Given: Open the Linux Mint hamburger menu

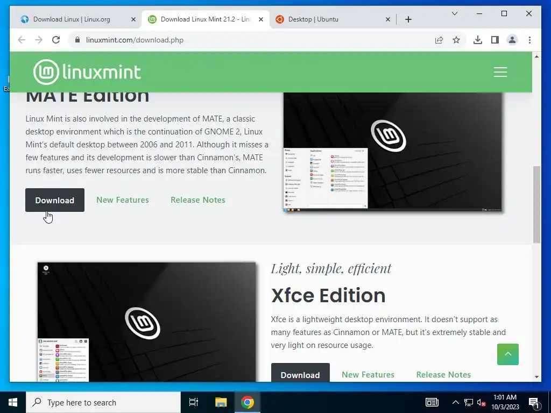Looking at the screenshot, I should [x=500, y=72].
